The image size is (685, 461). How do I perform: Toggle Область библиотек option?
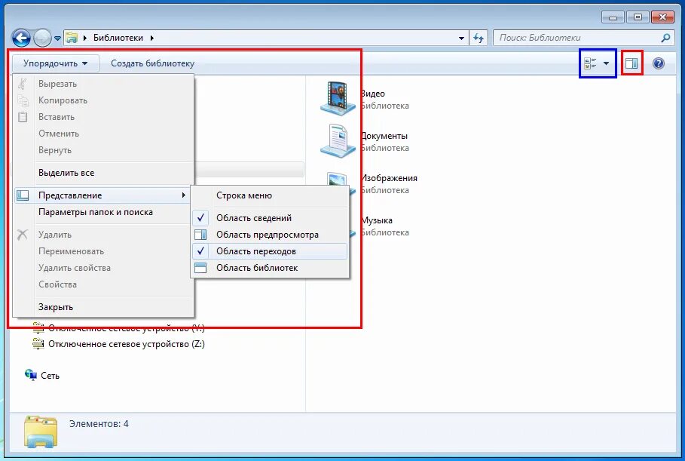[x=270, y=268]
